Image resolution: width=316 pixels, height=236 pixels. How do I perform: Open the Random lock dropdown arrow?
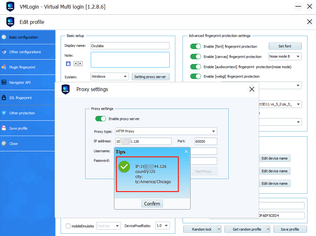coord(219,229)
